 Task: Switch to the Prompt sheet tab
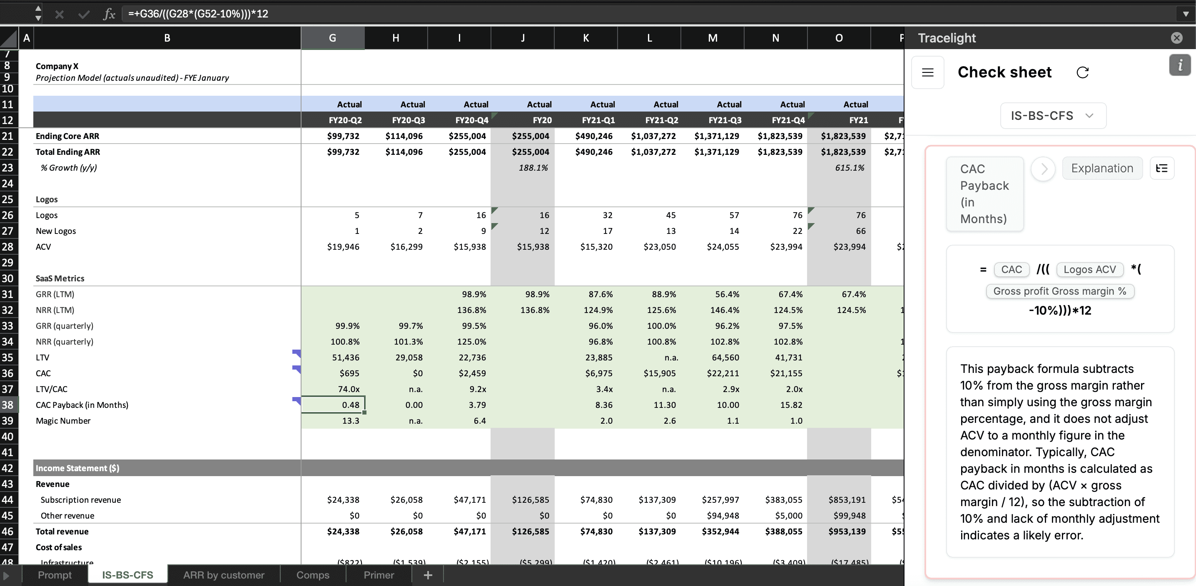55,575
